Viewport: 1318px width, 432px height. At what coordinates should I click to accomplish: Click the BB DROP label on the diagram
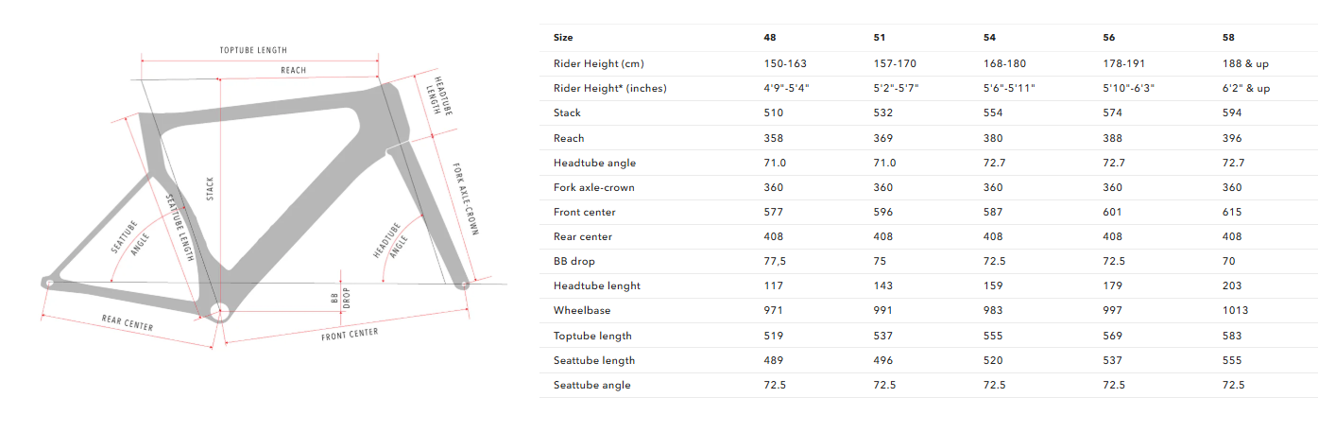pyautogui.click(x=339, y=299)
